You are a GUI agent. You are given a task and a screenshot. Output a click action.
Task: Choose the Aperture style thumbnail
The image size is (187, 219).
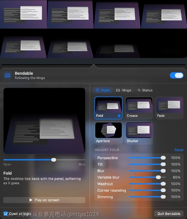tap(108, 133)
